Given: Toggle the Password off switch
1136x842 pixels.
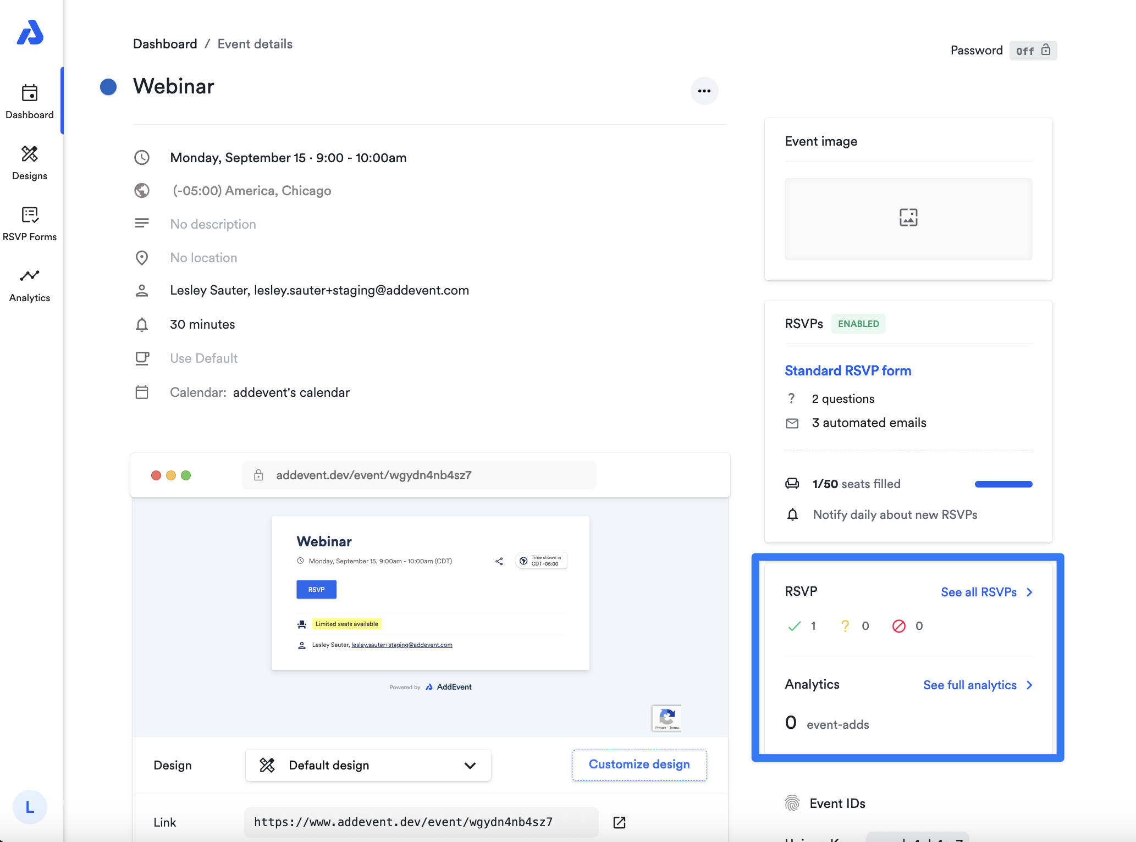Looking at the screenshot, I should (x=1033, y=51).
